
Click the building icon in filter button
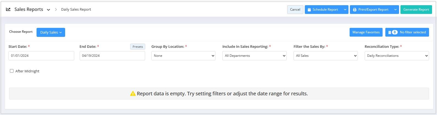(x=389, y=32)
